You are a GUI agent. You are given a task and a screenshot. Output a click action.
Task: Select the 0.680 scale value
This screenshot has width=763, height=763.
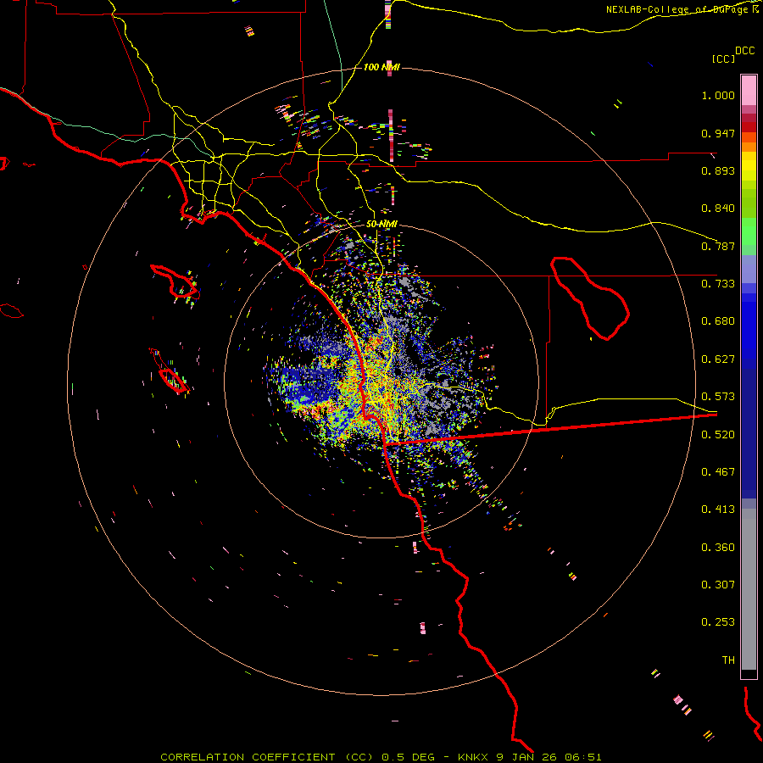(718, 321)
